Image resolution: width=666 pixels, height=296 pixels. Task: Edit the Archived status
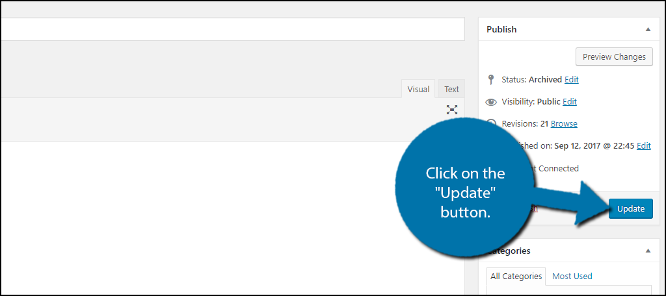(571, 79)
